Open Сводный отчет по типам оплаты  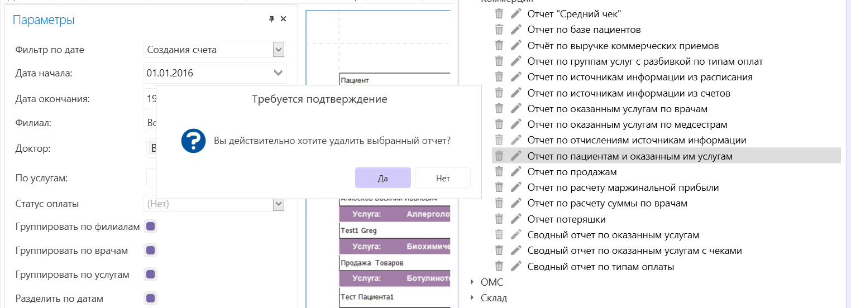pyautogui.click(x=601, y=267)
